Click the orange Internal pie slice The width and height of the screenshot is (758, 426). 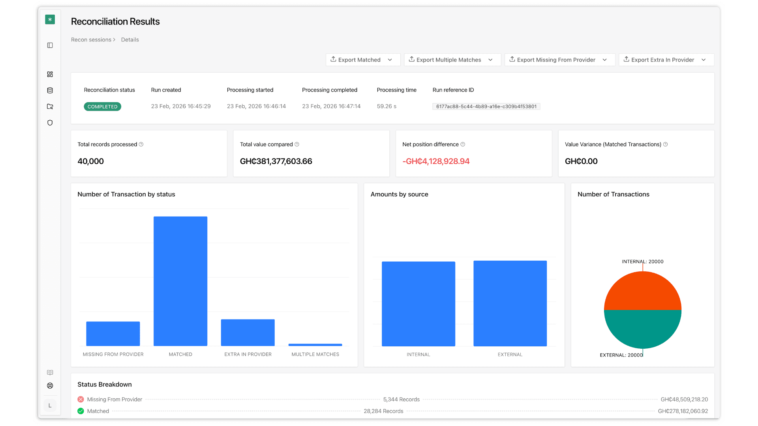coord(643,291)
